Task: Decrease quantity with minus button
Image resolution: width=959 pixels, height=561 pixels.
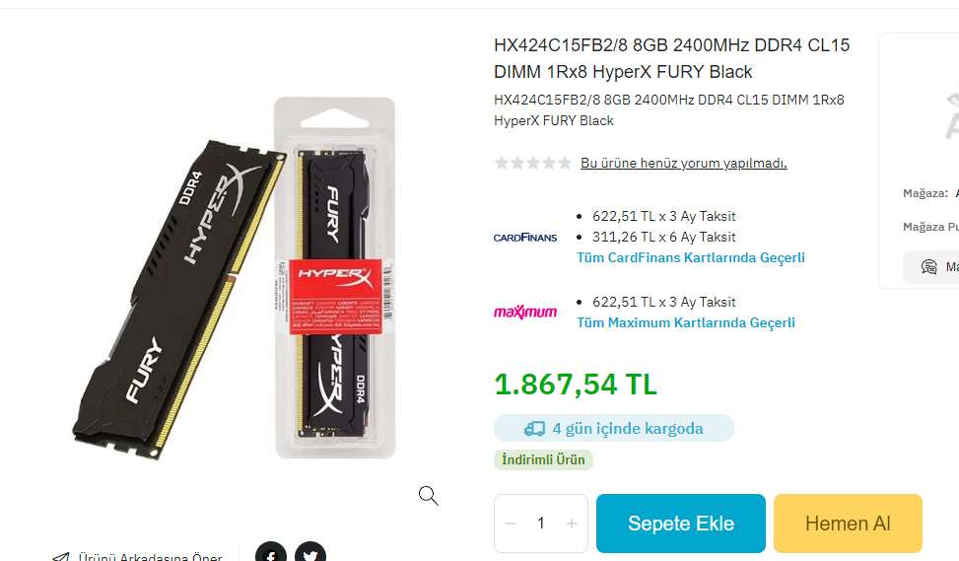Action: (511, 524)
